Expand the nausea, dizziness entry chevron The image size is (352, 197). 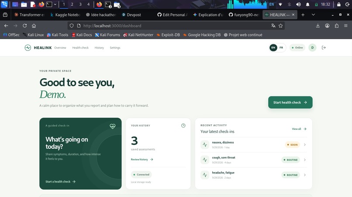(305, 145)
